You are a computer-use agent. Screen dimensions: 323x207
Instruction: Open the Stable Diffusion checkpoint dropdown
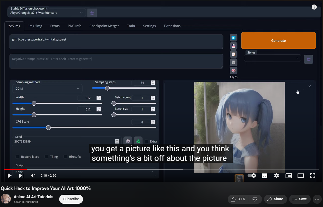pos(46,13)
